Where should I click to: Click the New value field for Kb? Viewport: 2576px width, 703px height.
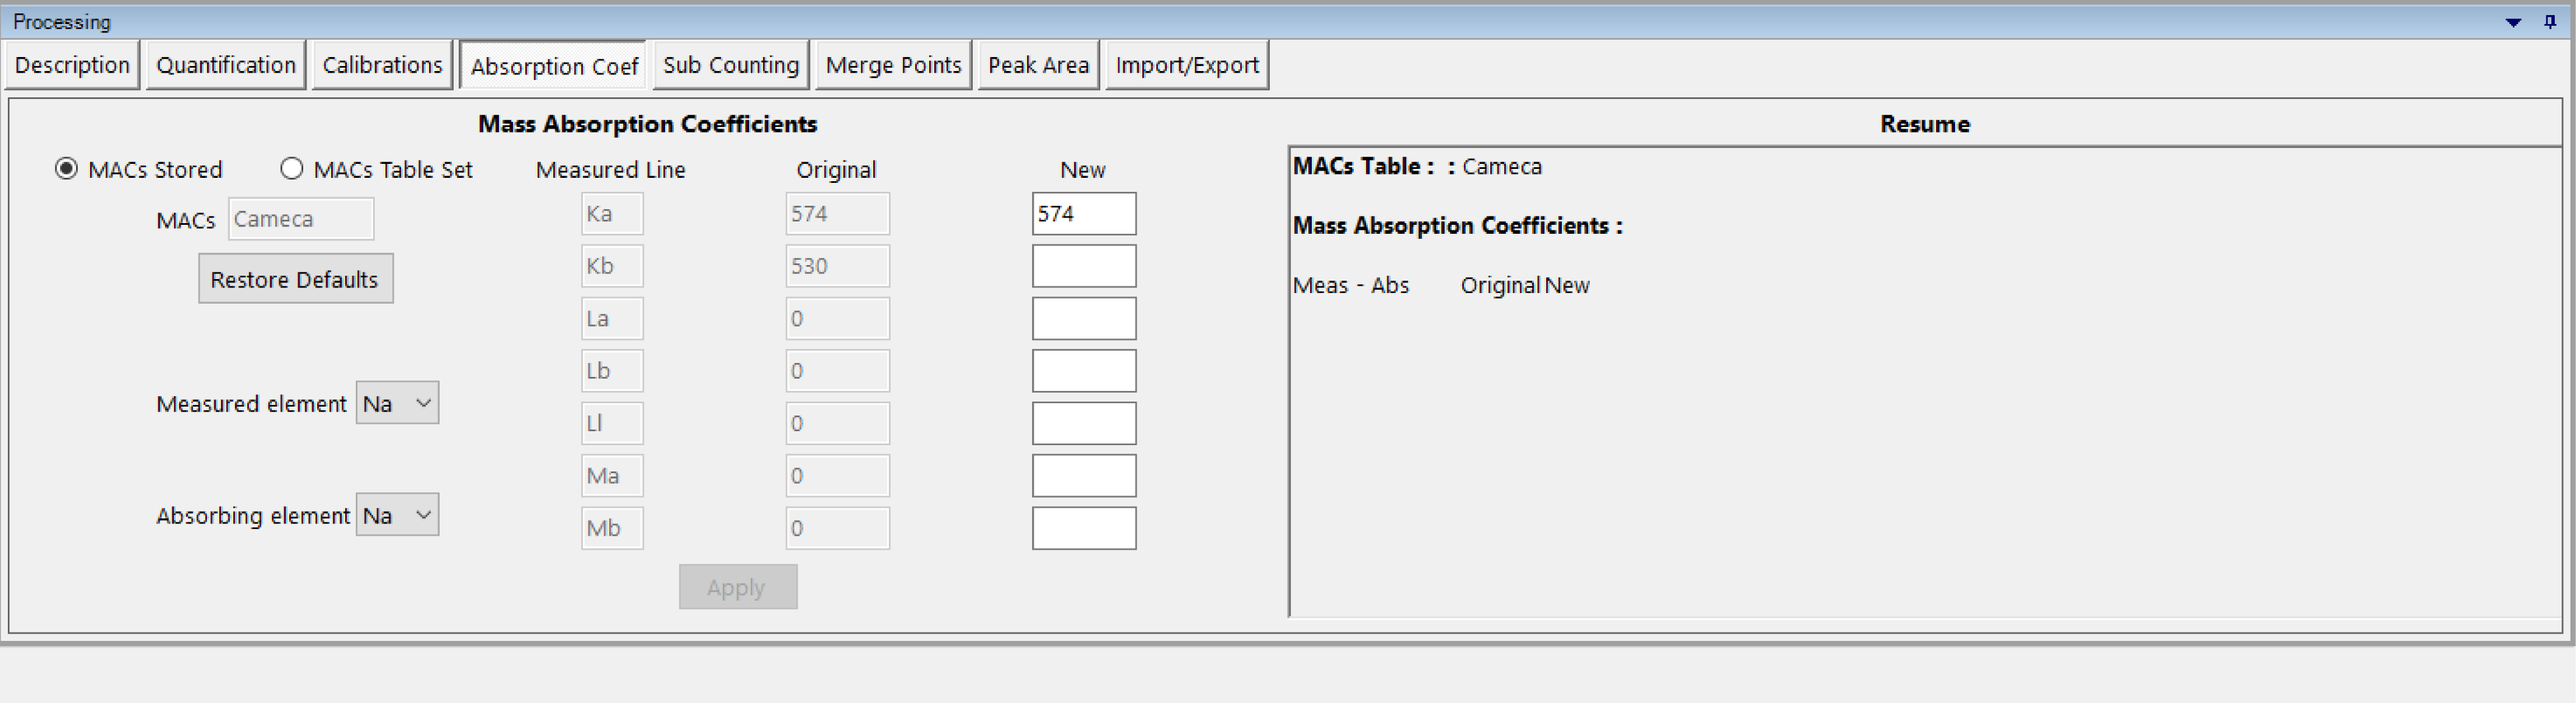[x=1084, y=266]
